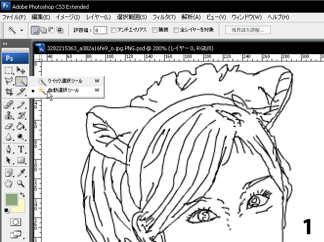Open the 解析(A) menu
The image size is (324, 242).
(x=191, y=17)
